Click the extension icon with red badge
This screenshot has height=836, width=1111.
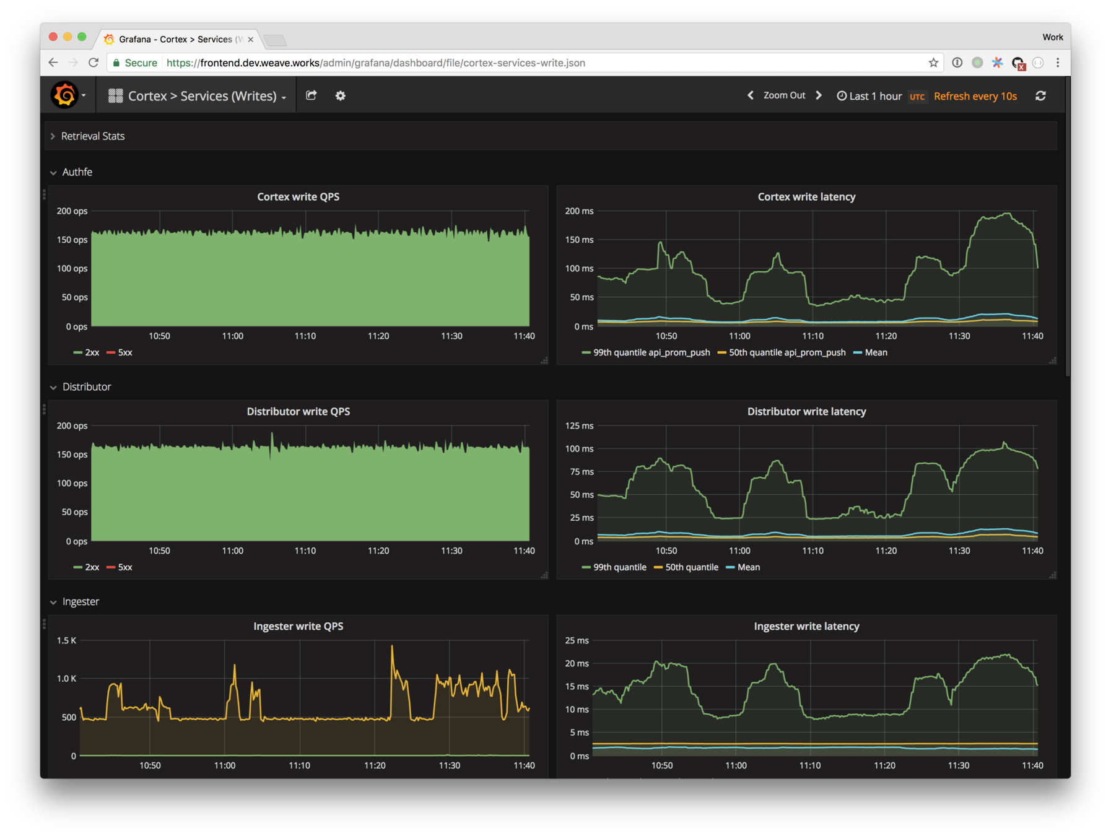click(1018, 63)
